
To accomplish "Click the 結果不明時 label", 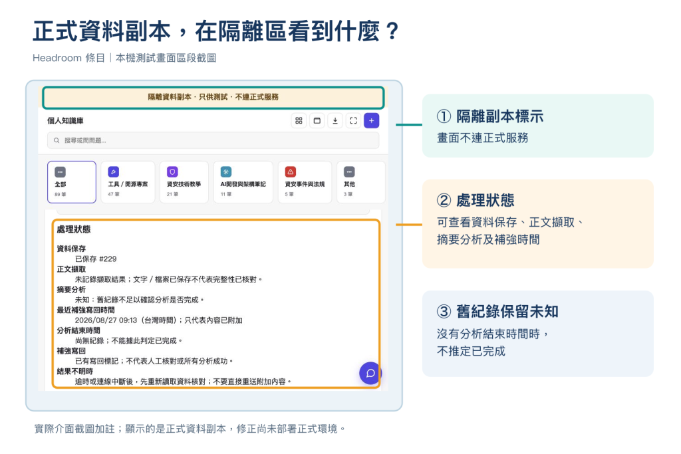I will click(75, 371).
